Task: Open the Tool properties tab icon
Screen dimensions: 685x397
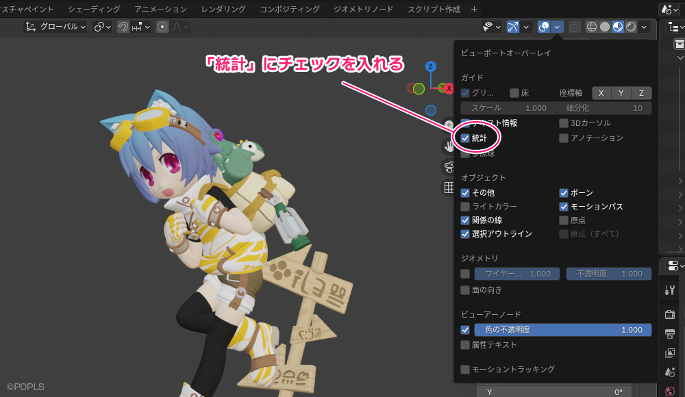Action: 670,290
